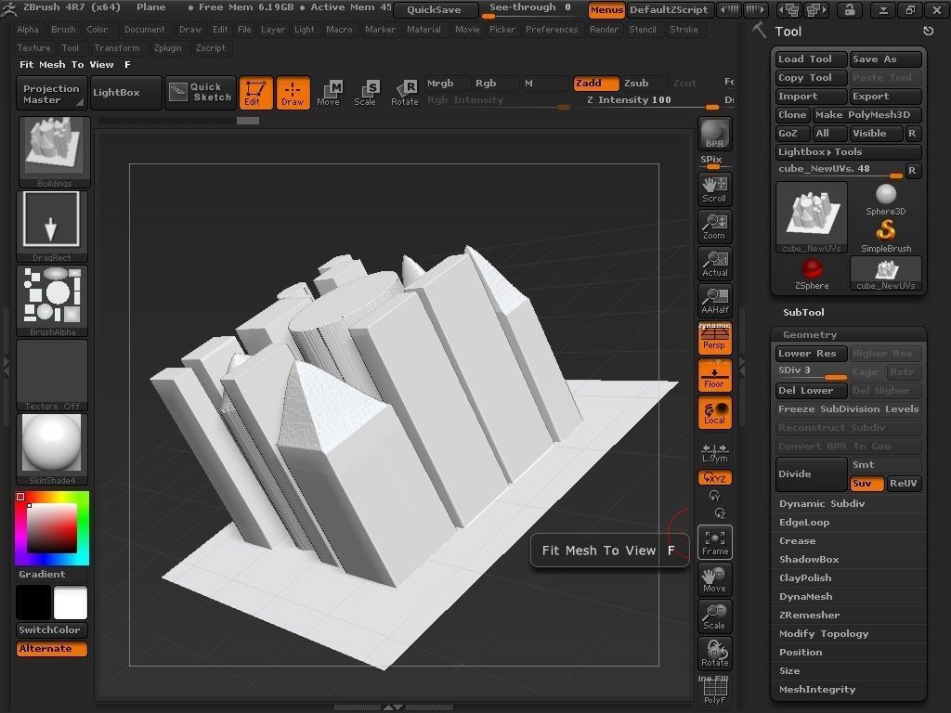This screenshot has height=713, width=951.
Task: Click the right shelf Move view icon
Action: (714, 579)
